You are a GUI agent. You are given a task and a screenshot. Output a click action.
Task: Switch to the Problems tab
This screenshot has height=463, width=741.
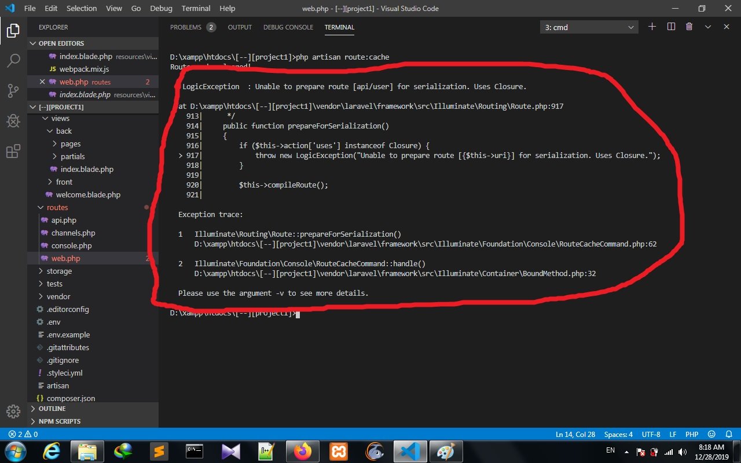193,27
